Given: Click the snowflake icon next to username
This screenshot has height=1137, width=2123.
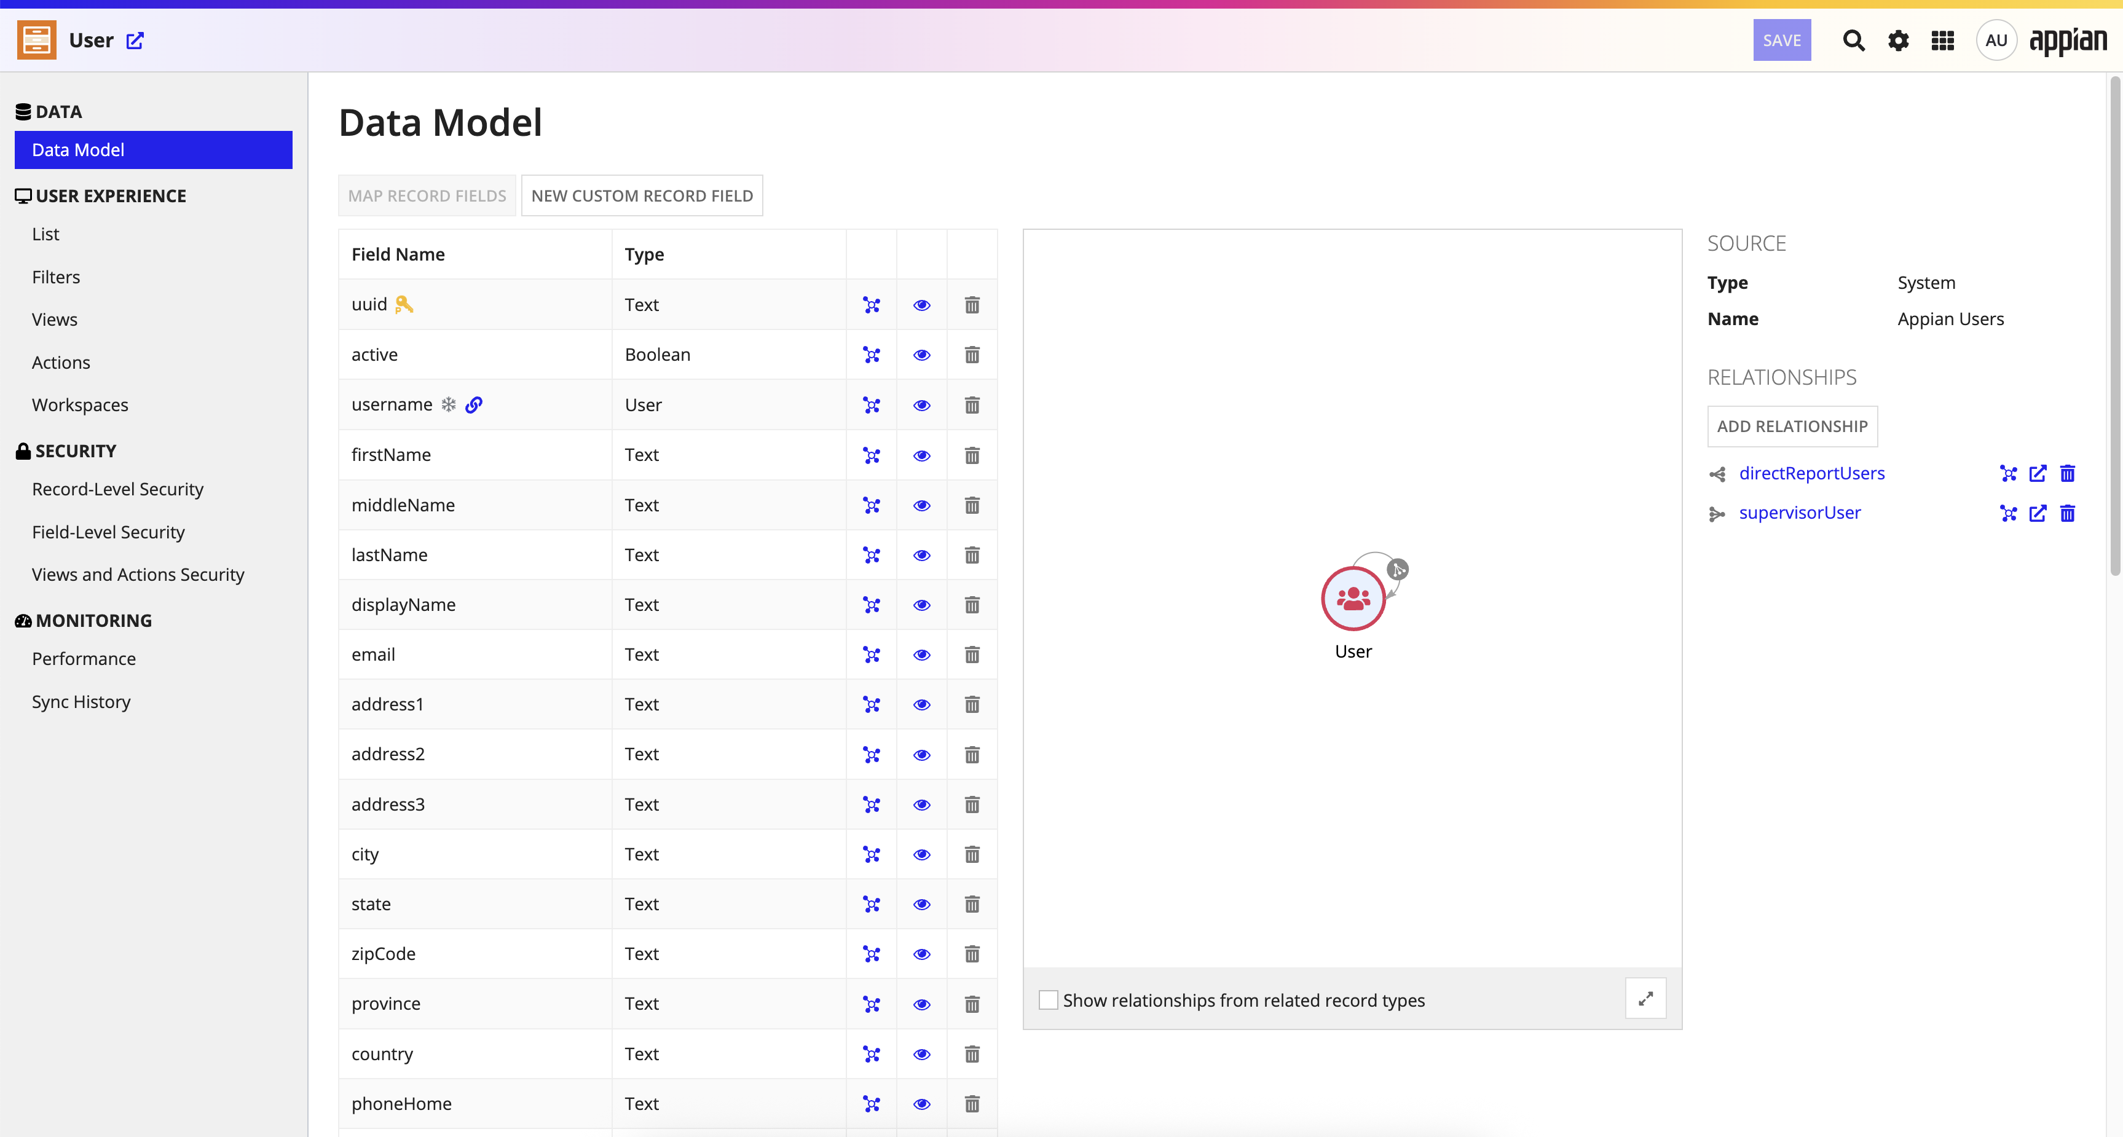Looking at the screenshot, I should tap(448, 404).
